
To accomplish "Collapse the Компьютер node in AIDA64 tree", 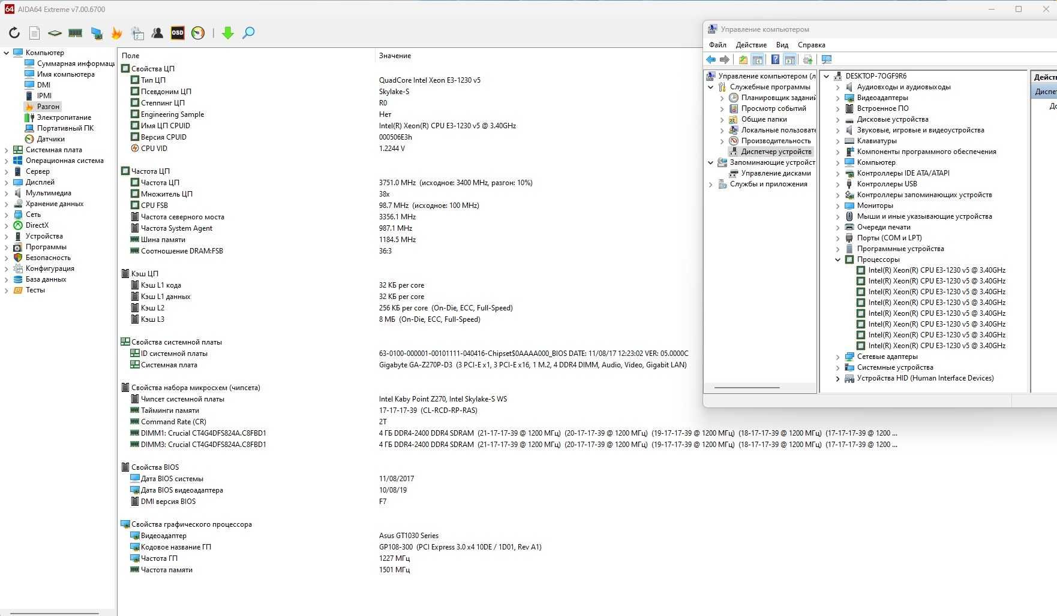I will coord(6,53).
